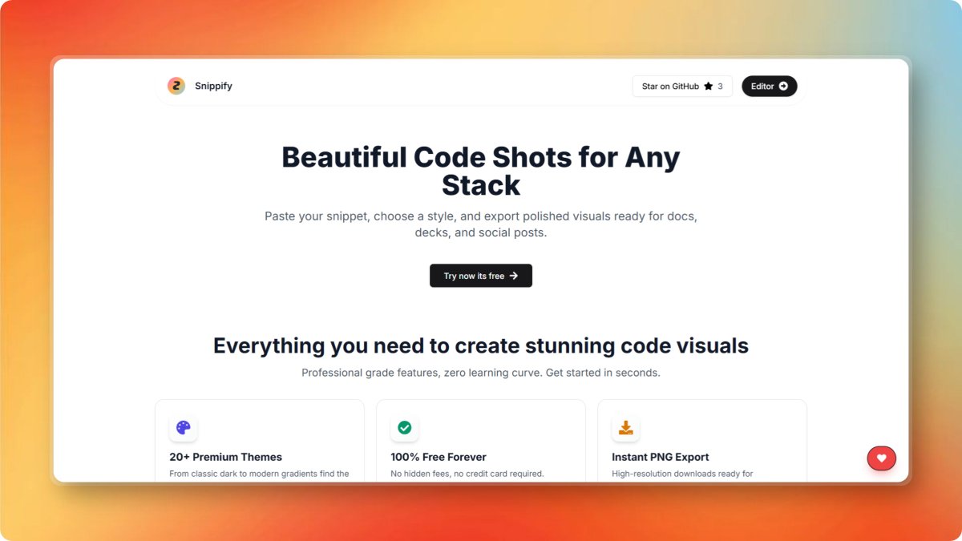Click the Snippify brand name
Screen dimensions: 962x541
click(213, 86)
